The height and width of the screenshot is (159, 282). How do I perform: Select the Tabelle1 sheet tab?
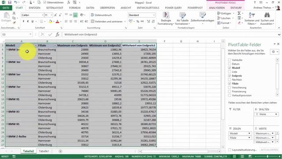(44, 151)
